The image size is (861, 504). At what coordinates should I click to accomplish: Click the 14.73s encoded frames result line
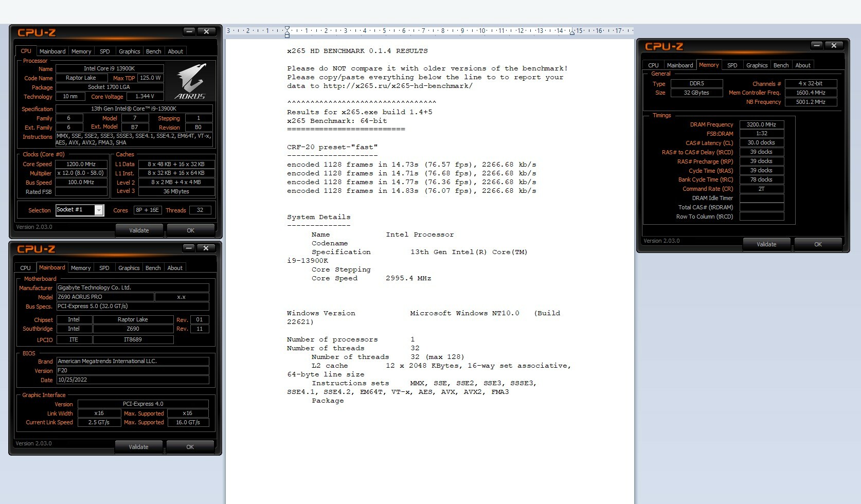411,165
